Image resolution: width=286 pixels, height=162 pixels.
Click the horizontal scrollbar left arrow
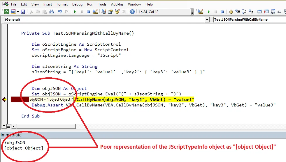tap(13, 126)
